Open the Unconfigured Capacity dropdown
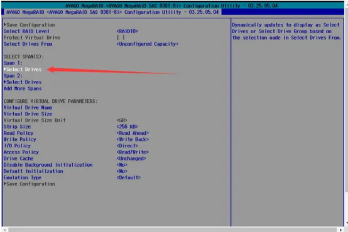Screen dimensions: 348x232 148,44
